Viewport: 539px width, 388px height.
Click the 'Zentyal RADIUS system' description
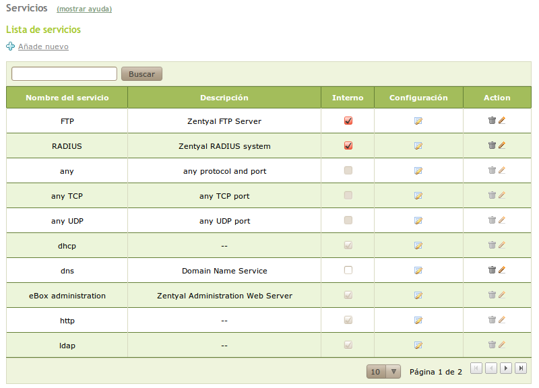(x=224, y=146)
